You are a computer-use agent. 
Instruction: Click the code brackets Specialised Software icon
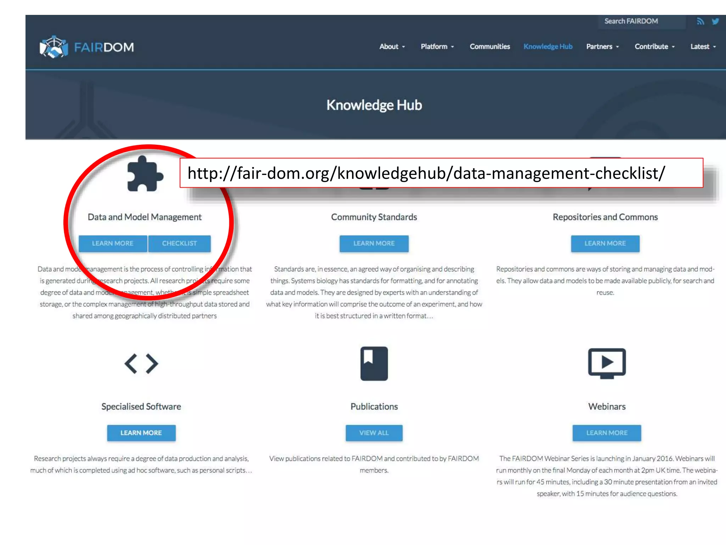tap(141, 363)
